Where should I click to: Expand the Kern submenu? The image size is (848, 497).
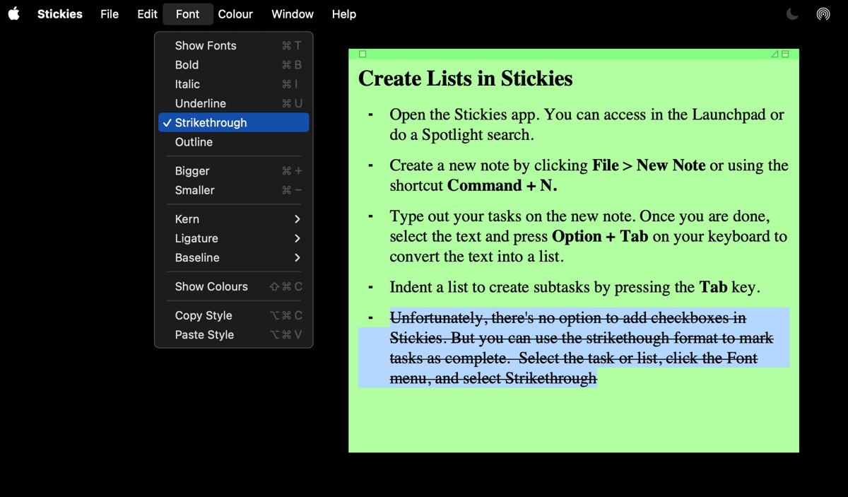[x=234, y=219]
